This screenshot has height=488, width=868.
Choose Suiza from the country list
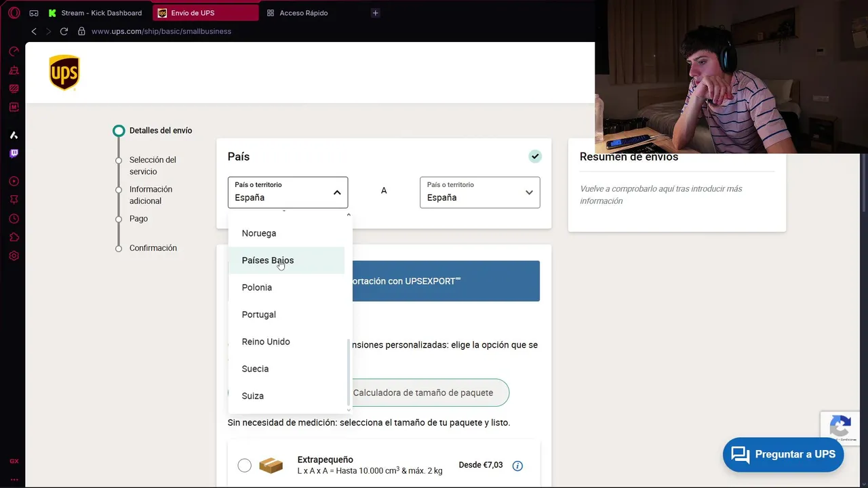pos(286,396)
